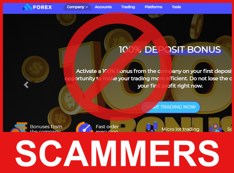
Task: Click the previous slide chevron arrow
Action: [x=26, y=85]
